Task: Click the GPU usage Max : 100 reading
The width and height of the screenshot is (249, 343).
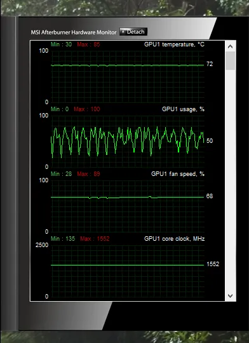Action: click(x=87, y=109)
